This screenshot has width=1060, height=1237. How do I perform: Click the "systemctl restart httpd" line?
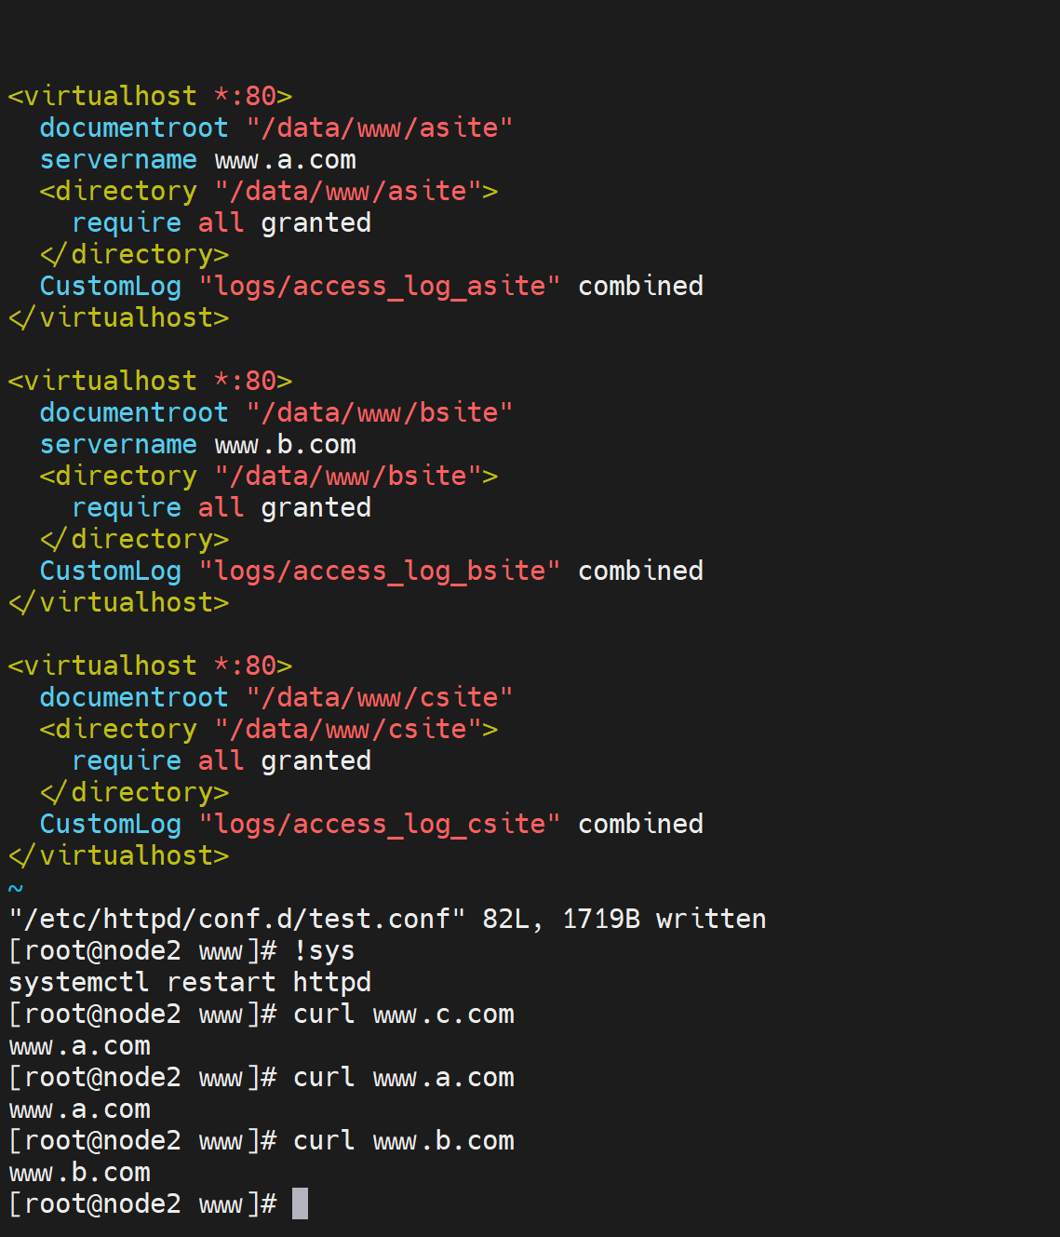tap(190, 982)
